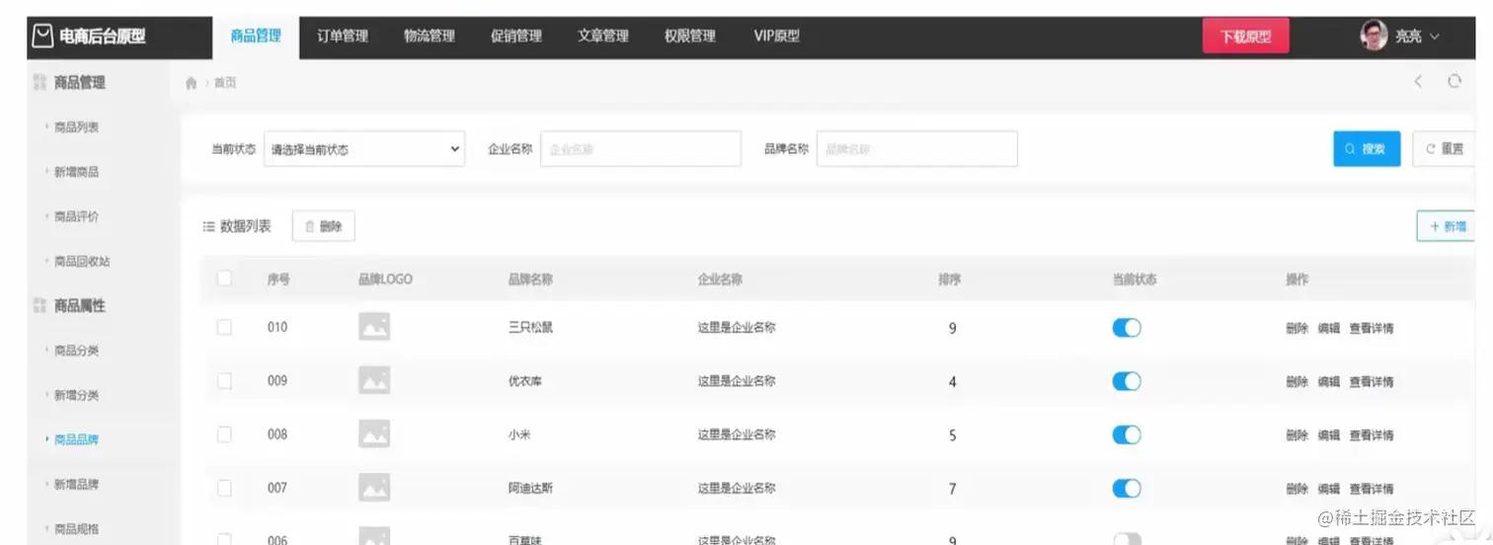Toggle status switch for 优衣库
This screenshot has width=1493, height=545.
(1127, 381)
